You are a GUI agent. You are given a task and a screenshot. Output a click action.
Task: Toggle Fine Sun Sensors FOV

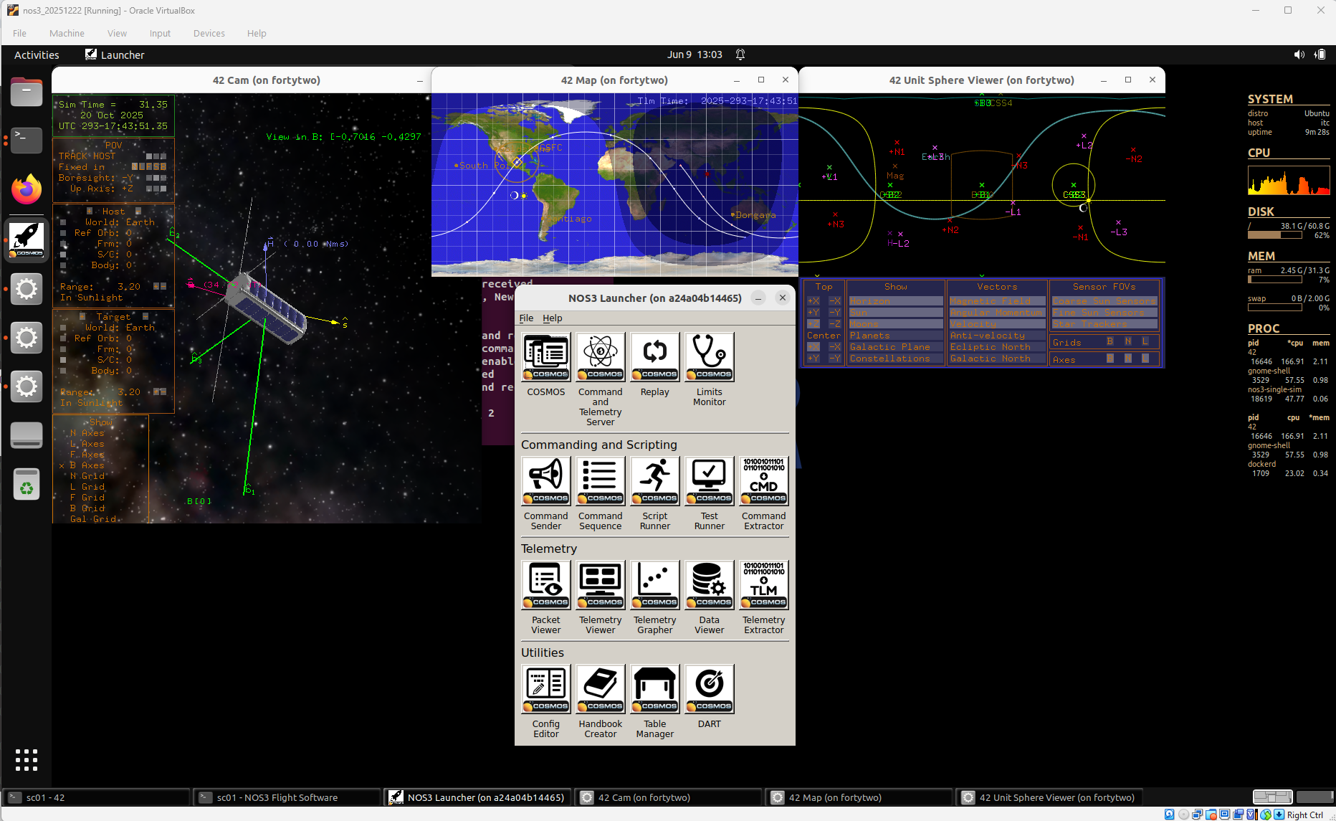(1104, 313)
